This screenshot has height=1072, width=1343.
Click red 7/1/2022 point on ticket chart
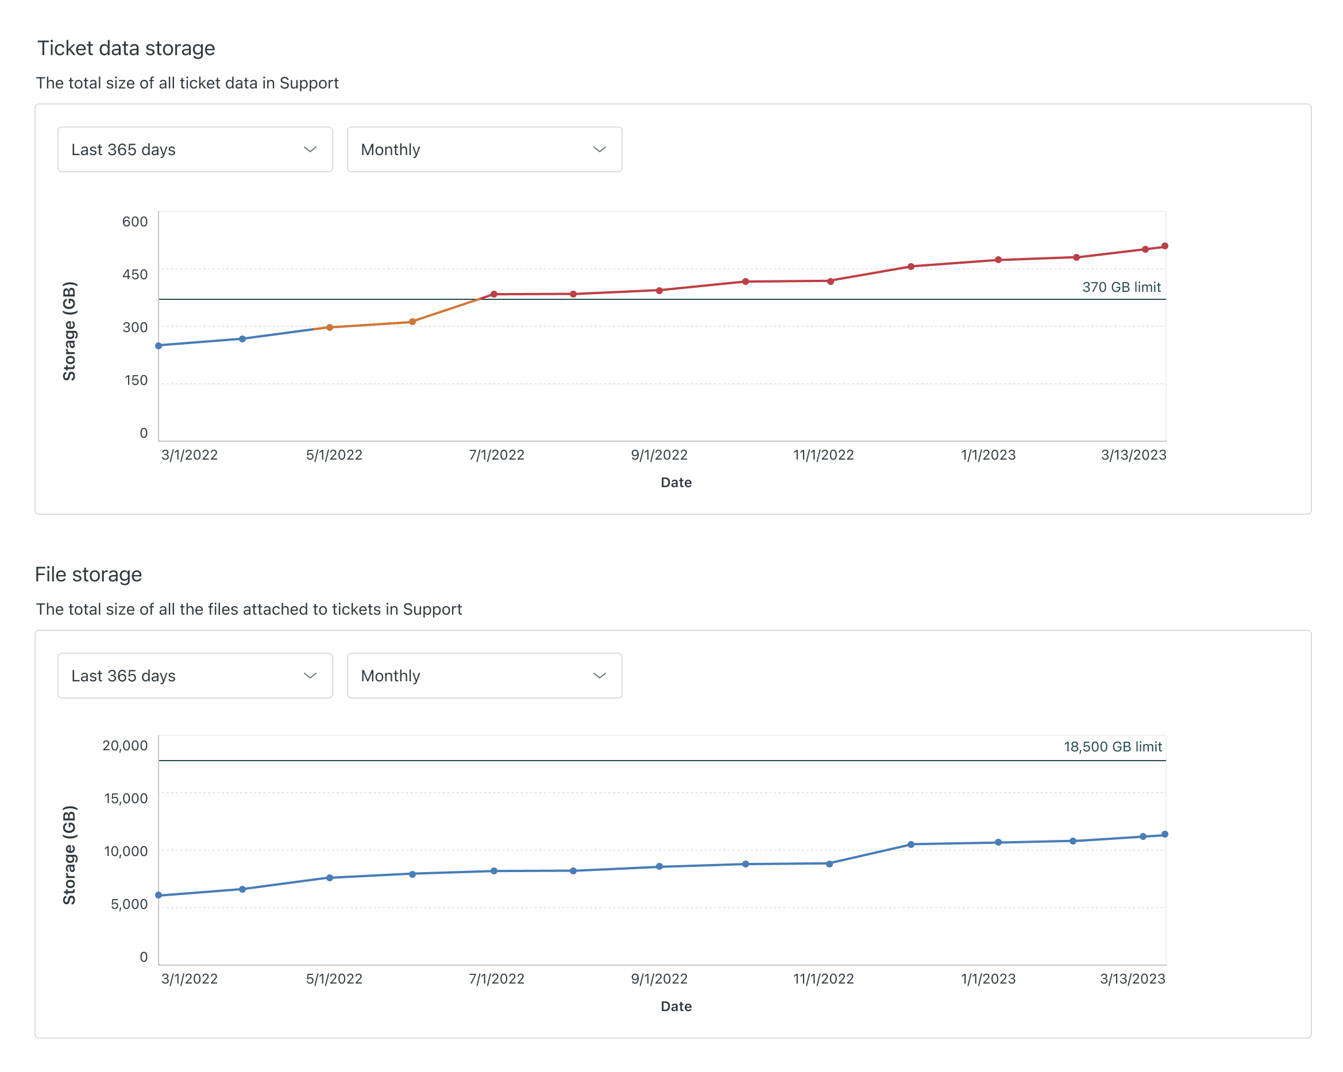pyautogui.click(x=494, y=294)
